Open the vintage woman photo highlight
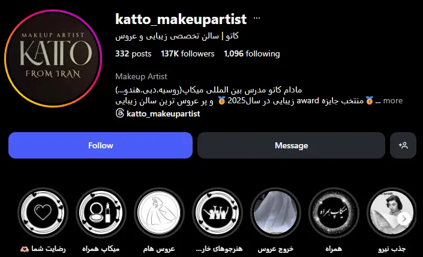Viewport: 423px width, 257px height. 392,213
